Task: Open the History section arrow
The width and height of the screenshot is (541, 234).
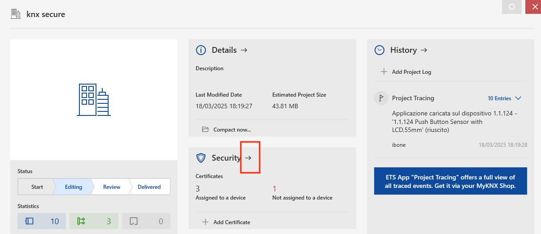Action: pos(424,50)
